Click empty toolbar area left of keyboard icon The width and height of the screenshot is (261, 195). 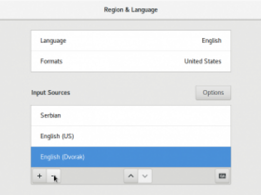(x=184, y=176)
